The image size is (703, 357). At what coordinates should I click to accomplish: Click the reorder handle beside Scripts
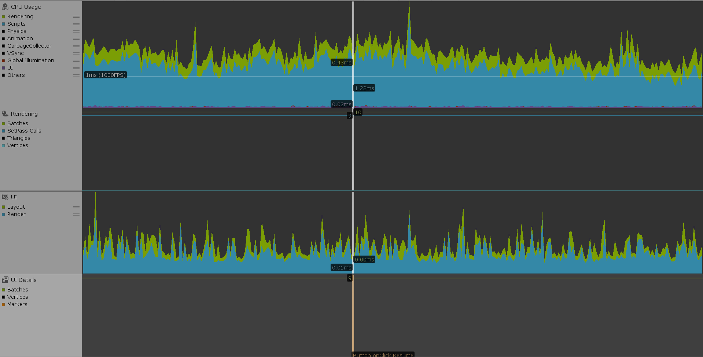point(76,24)
